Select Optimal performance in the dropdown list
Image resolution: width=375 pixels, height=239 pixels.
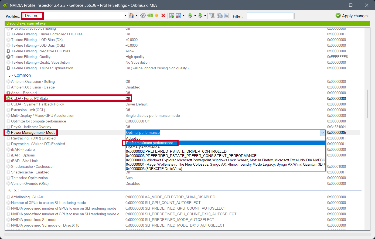(225, 147)
